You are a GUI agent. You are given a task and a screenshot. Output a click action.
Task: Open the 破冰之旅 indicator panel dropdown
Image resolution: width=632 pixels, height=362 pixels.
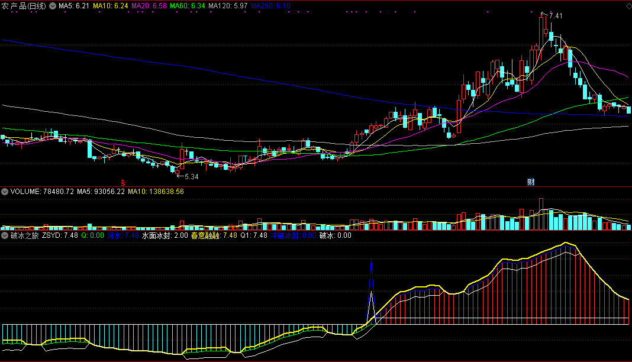coord(4,235)
